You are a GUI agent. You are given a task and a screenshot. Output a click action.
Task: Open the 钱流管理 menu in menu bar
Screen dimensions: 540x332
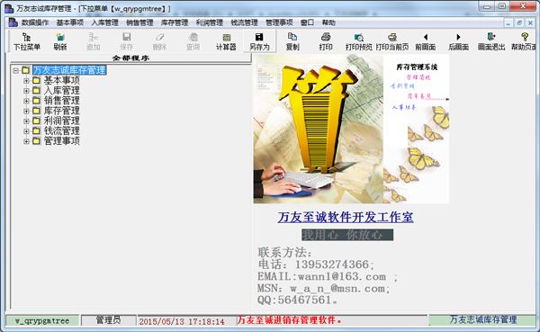pyautogui.click(x=244, y=22)
